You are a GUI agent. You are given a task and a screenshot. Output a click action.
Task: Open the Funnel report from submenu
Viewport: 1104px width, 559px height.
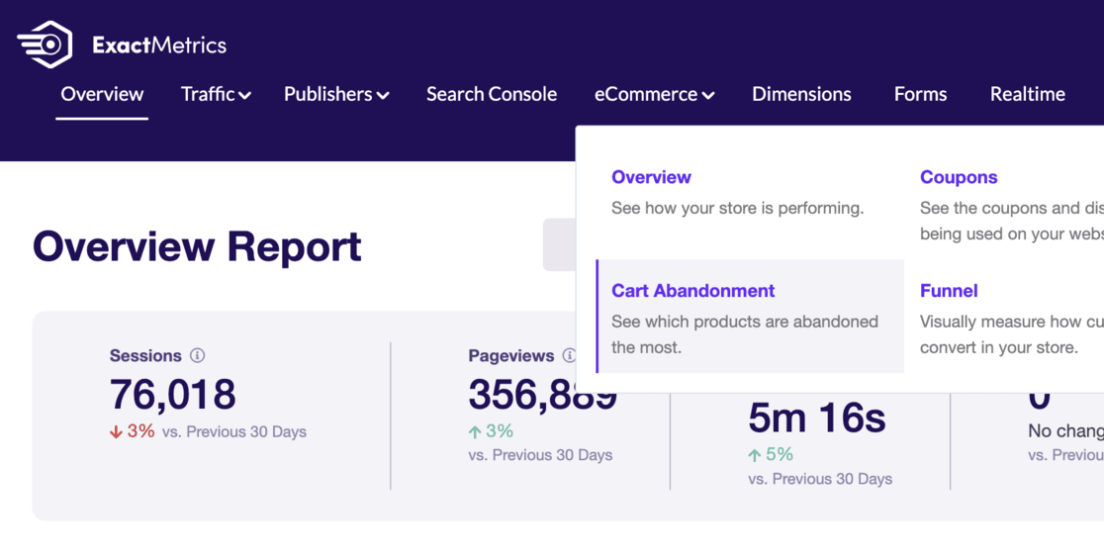coord(949,291)
